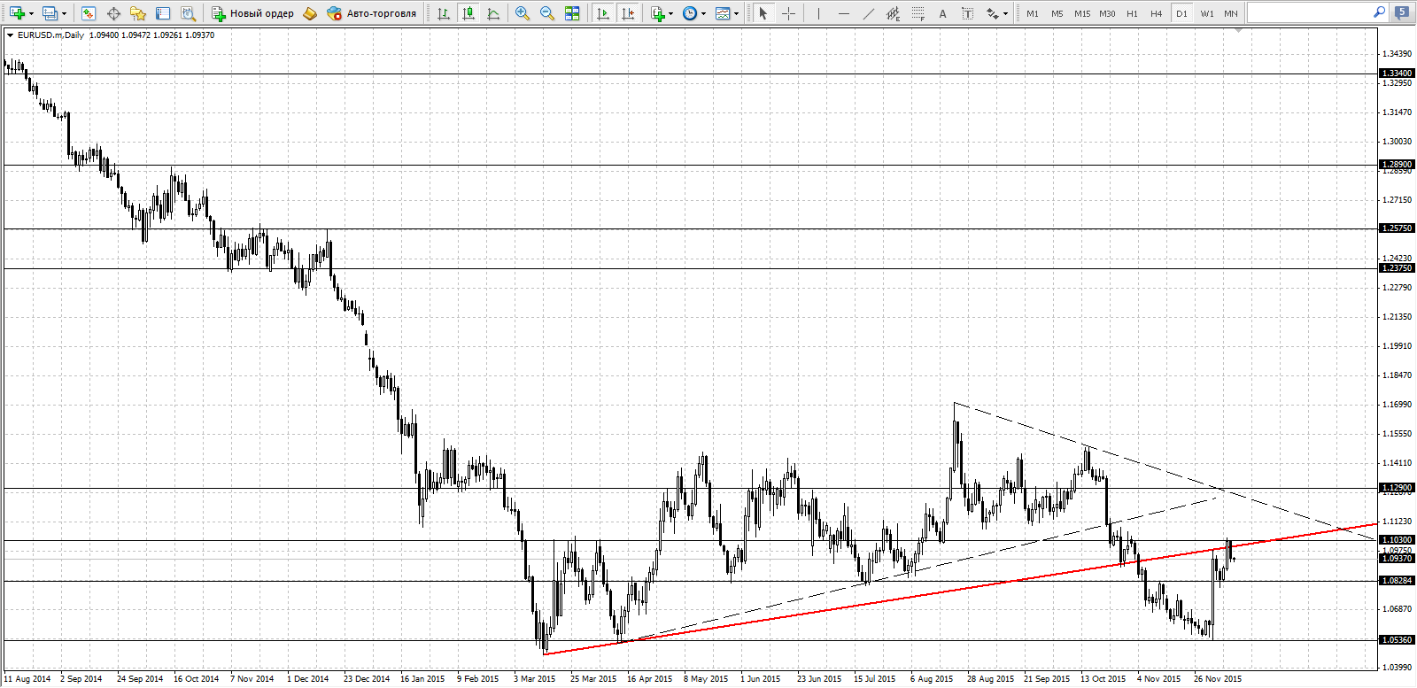Activate the standard cursor mode
Image resolution: width=1417 pixels, height=688 pixels.
(x=763, y=13)
